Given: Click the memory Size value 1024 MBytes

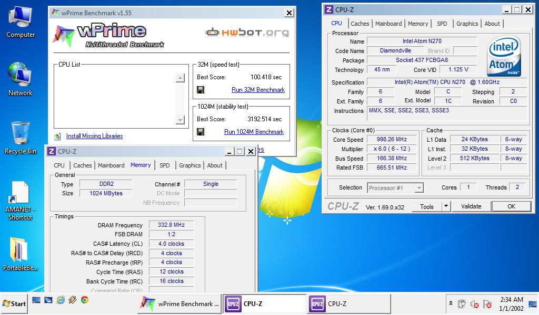Looking at the screenshot, I should tap(106, 193).
